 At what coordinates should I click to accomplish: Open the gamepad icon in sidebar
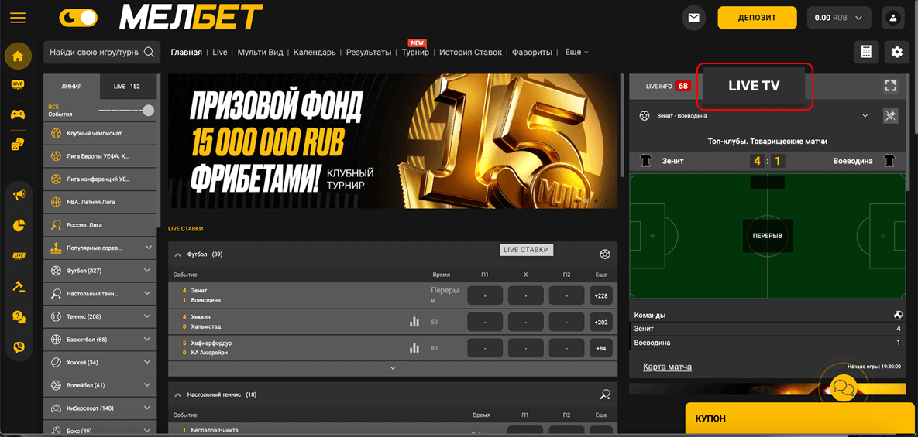[x=17, y=114]
